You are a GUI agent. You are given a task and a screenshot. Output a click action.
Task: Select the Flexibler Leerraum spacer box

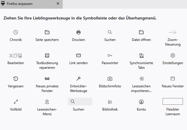(x=173, y=102)
